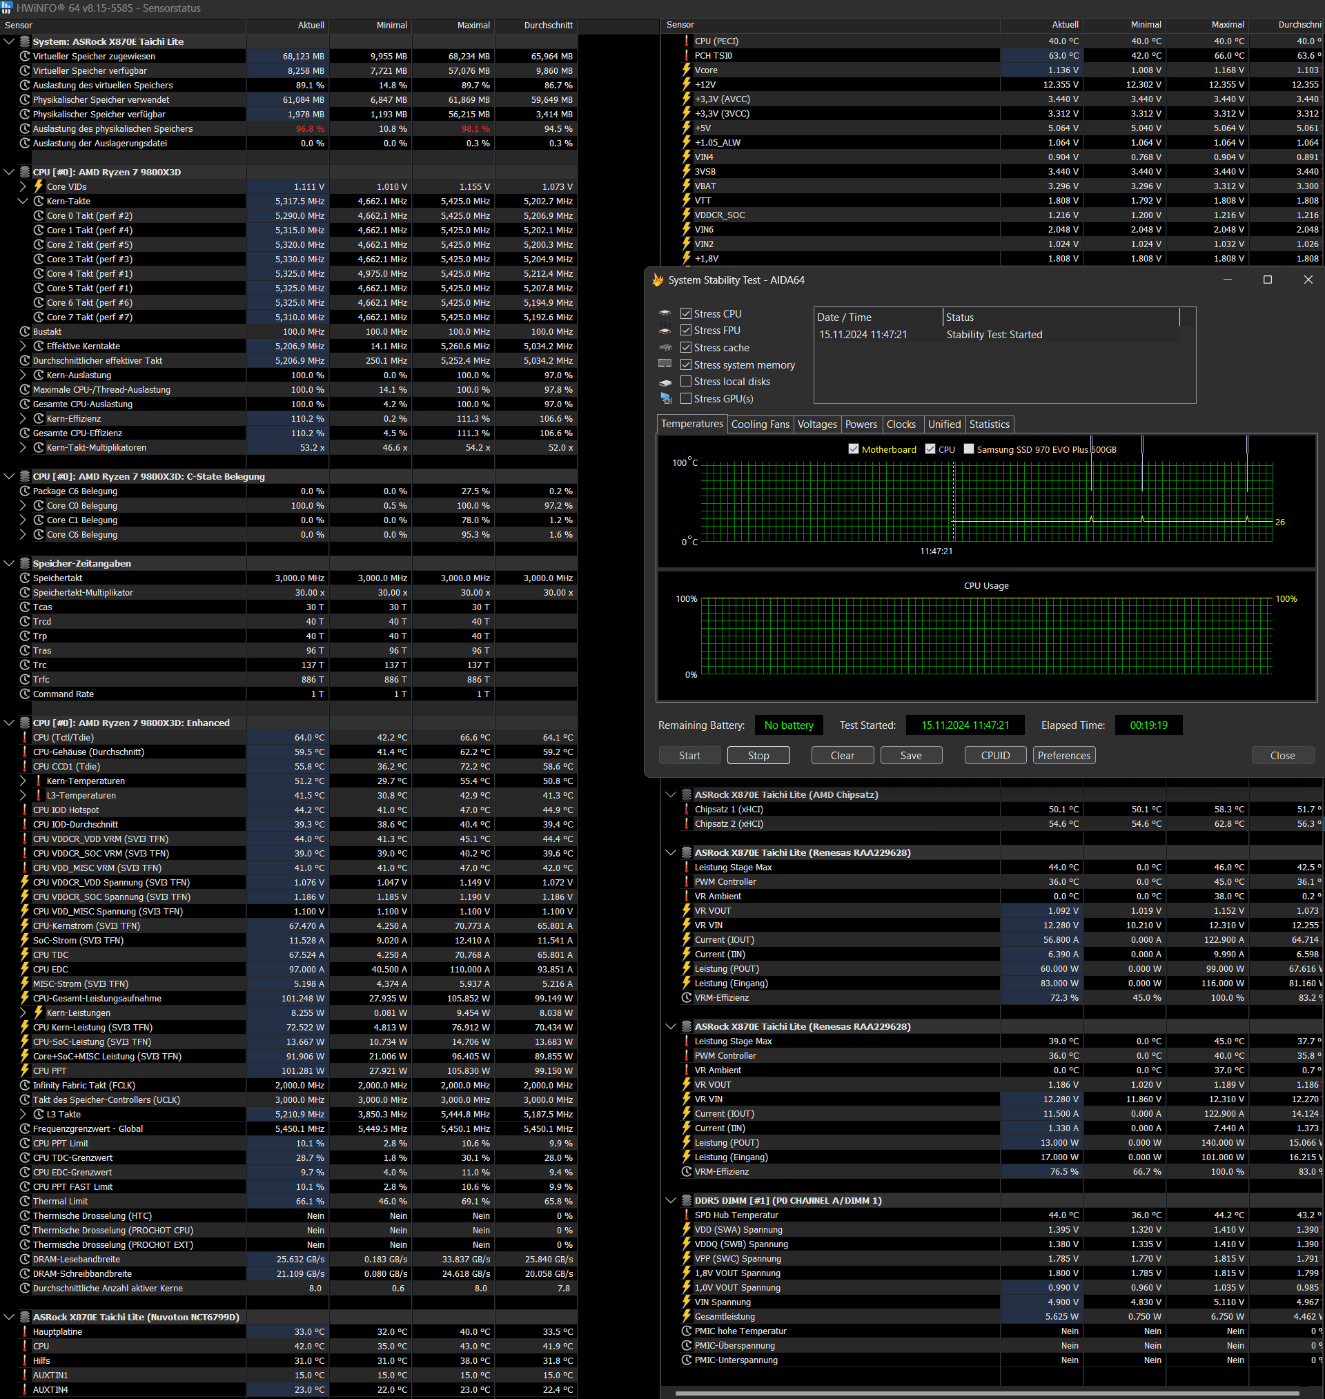Click the memory icon beside Stress system memory

click(665, 364)
